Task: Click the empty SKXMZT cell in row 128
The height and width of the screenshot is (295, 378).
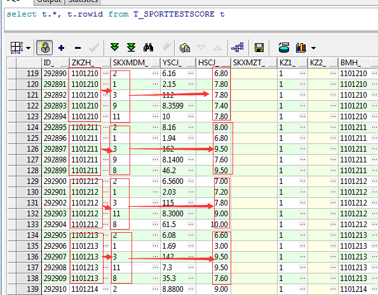Action: pyautogui.click(x=254, y=170)
